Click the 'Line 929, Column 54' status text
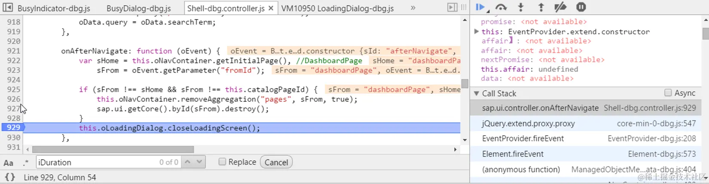709x184 pixels. [60, 177]
